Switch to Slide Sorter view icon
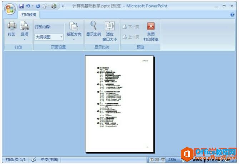Screen dimensions: 239x164 (157, 160)
